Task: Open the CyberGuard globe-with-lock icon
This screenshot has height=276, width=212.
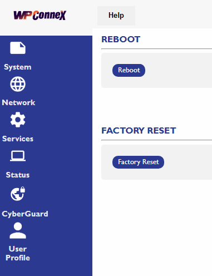Action: tap(18, 194)
